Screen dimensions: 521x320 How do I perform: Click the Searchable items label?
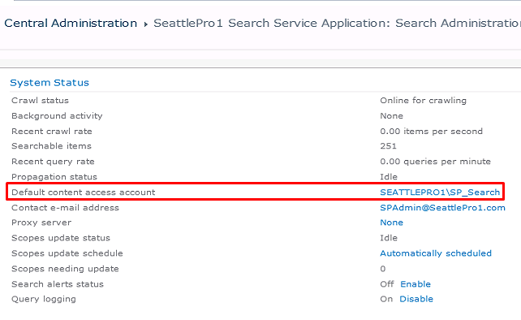[51, 146]
